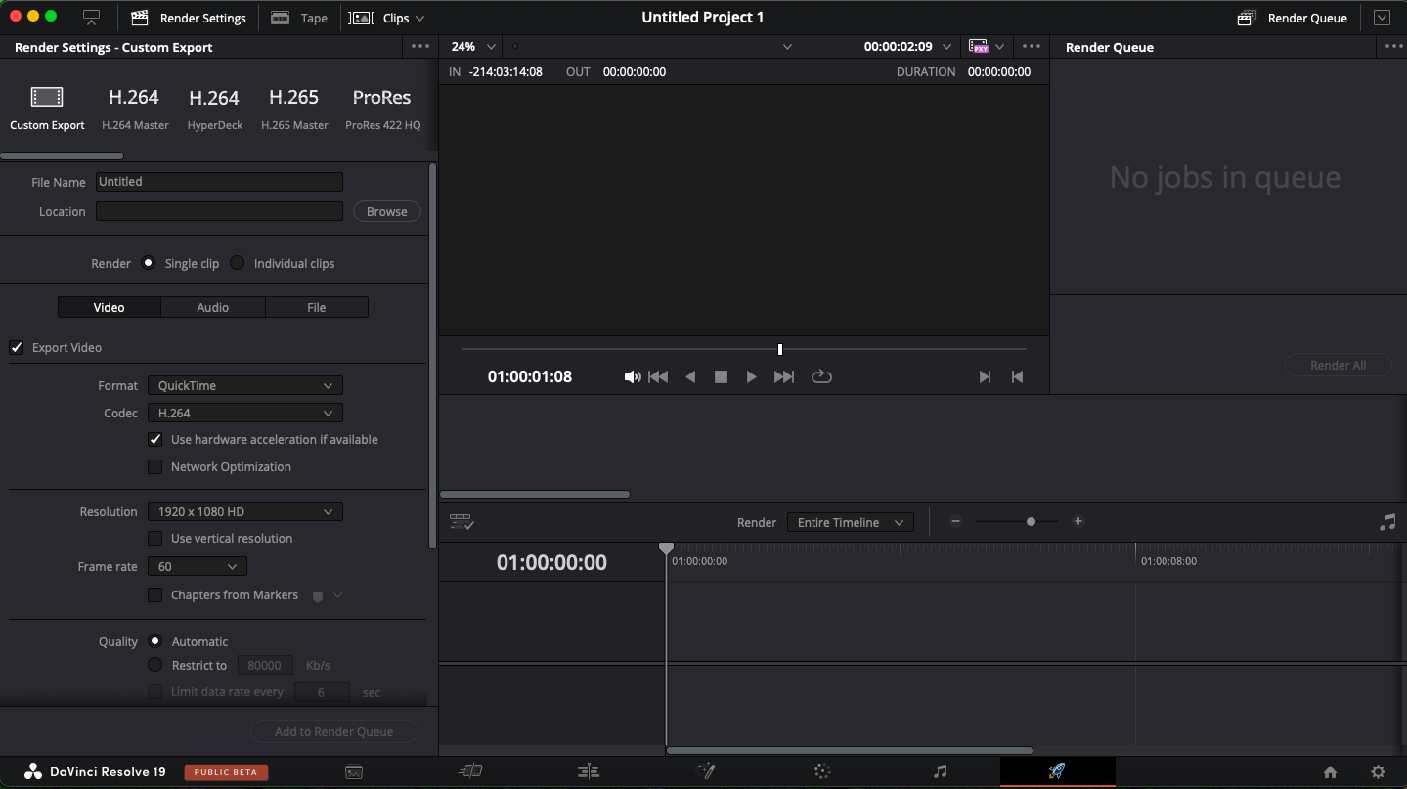Expand top-right workspace dropdown button
This screenshot has width=1407, height=789.
[x=1382, y=18]
